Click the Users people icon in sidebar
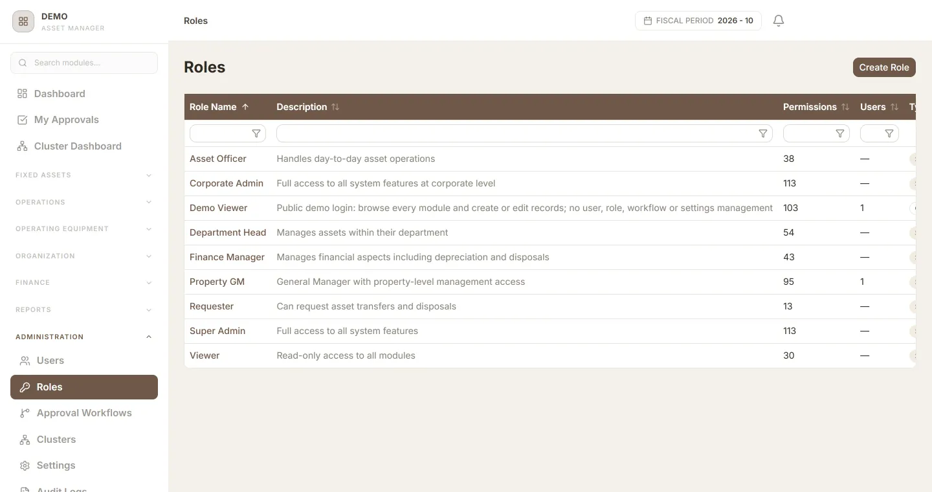The width and height of the screenshot is (932, 492). [25, 361]
